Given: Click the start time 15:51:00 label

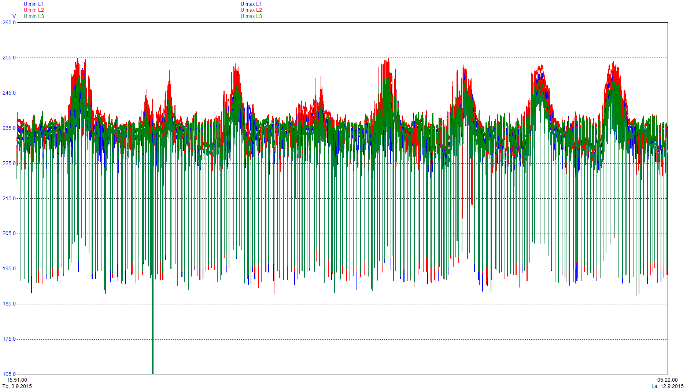Looking at the screenshot, I should pos(17,380).
